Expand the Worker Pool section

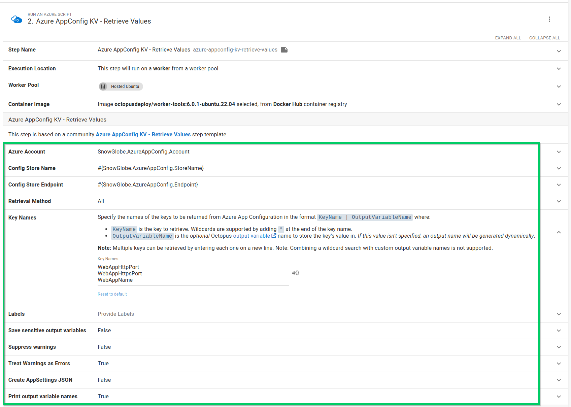[559, 86]
